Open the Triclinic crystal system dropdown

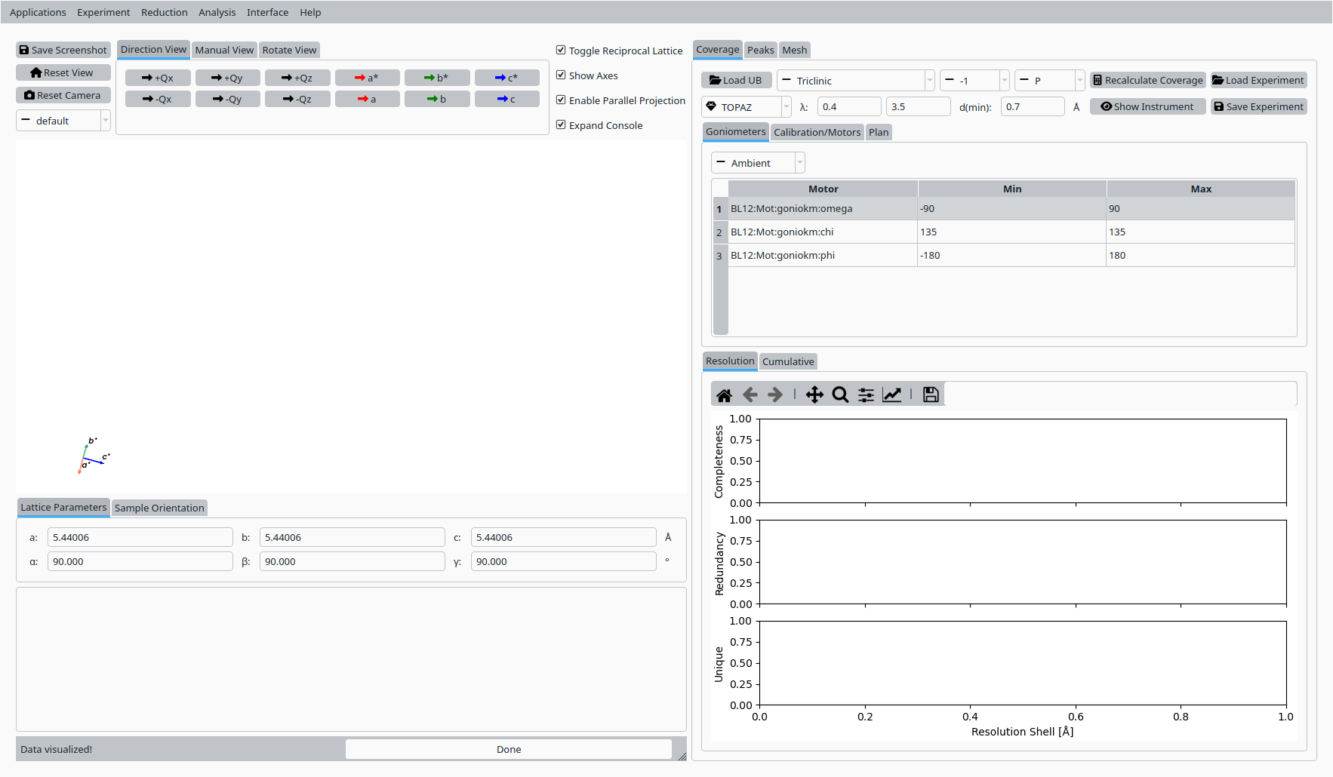coord(855,81)
